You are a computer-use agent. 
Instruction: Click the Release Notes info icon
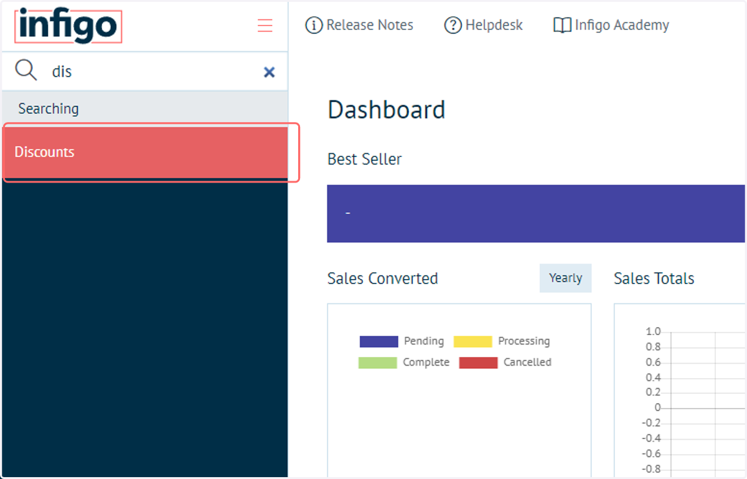[x=314, y=26]
